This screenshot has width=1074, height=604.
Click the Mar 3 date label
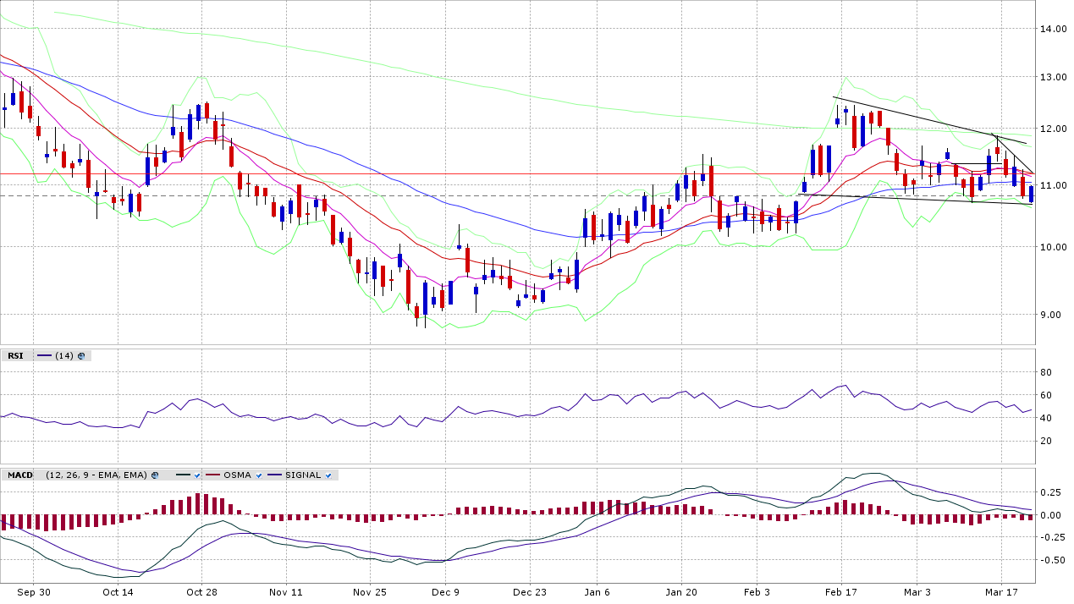[917, 592]
